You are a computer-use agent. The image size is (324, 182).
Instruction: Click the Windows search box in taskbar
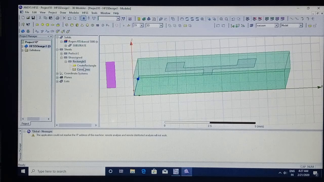pos(67,171)
